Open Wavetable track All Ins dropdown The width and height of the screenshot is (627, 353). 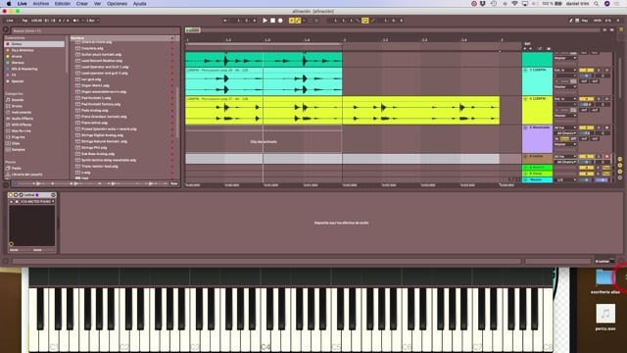(x=565, y=127)
